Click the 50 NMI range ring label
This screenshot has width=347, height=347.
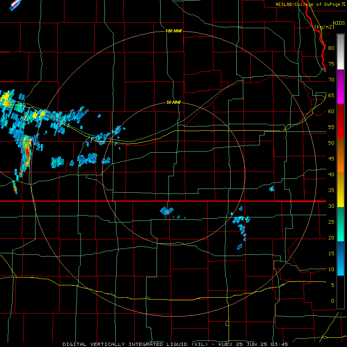(x=173, y=102)
